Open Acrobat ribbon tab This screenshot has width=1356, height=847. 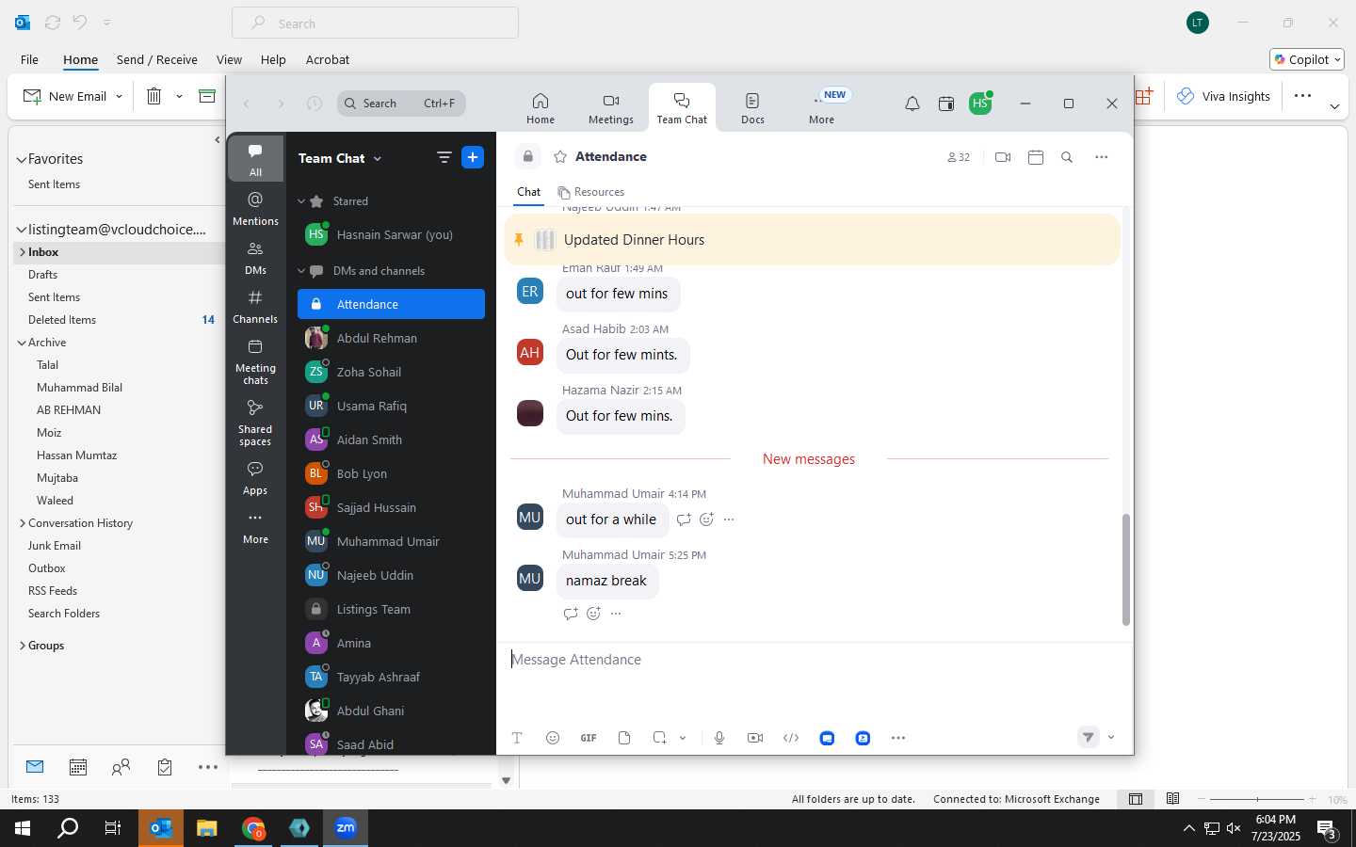click(x=328, y=59)
